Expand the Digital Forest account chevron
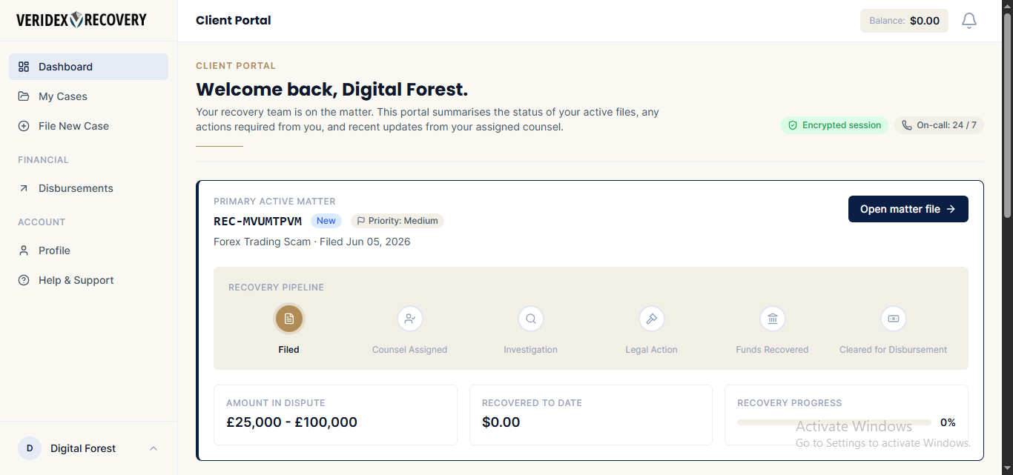The width and height of the screenshot is (1013, 475). [x=154, y=448]
